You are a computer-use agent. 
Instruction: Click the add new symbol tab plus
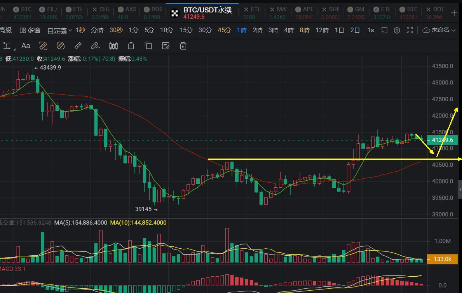pos(454,13)
